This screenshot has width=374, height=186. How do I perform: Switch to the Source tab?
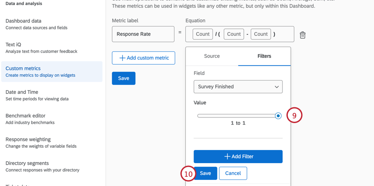coord(212,56)
